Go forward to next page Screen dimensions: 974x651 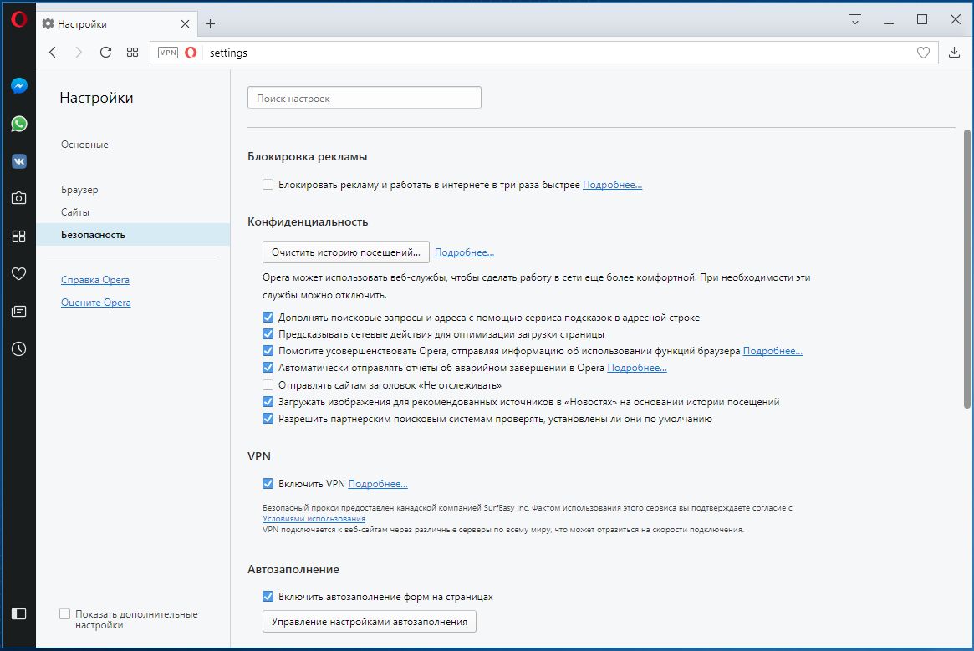[79, 53]
